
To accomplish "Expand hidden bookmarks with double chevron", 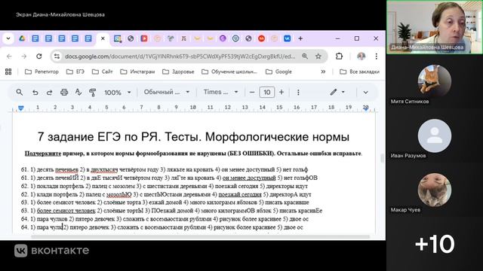I will coord(323,72).
